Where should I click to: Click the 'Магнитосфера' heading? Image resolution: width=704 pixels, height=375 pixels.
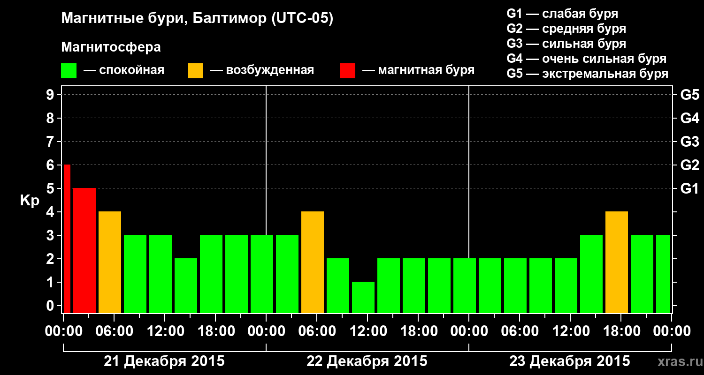pos(111,47)
